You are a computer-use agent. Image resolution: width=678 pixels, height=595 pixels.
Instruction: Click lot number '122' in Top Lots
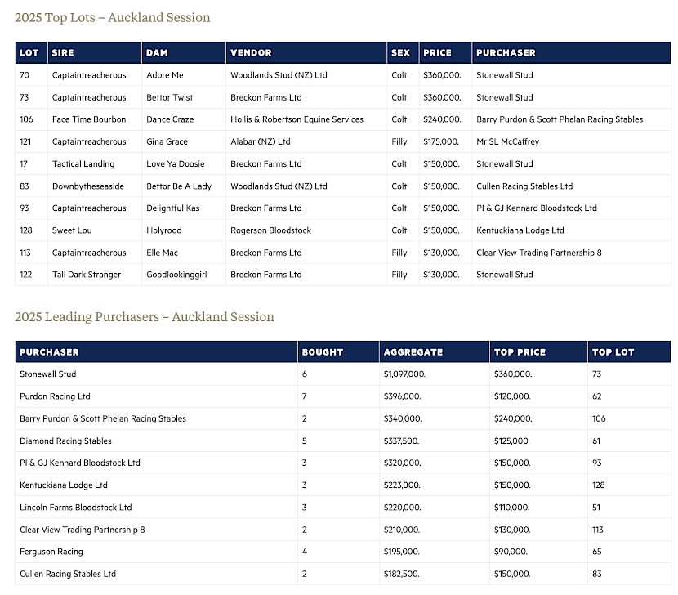point(25,275)
